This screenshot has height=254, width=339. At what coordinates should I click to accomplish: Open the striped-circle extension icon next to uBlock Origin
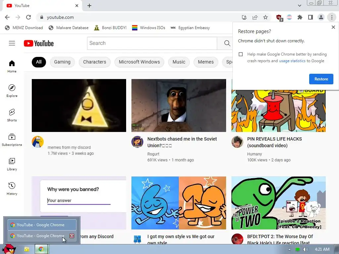coord(289,17)
